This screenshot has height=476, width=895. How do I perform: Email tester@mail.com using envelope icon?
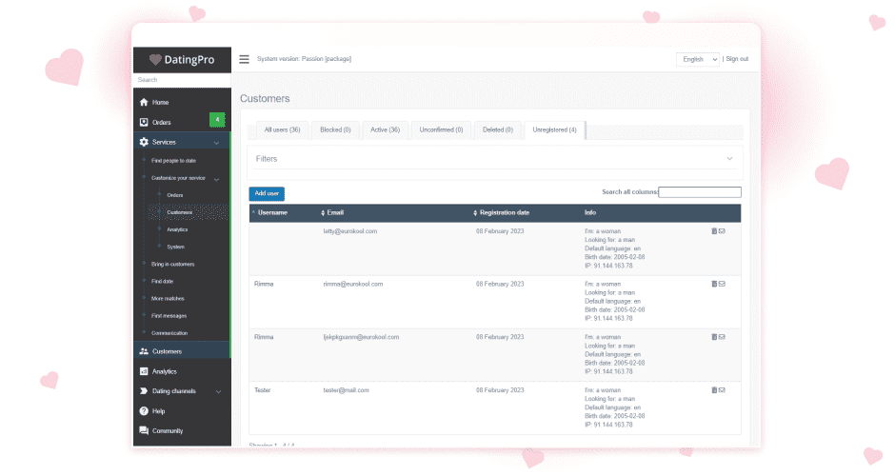pos(722,389)
